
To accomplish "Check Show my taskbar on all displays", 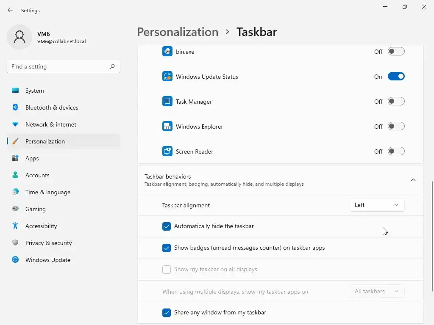I will [166, 269].
